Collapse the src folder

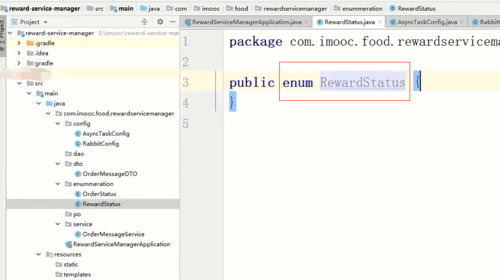(x=19, y=84)
